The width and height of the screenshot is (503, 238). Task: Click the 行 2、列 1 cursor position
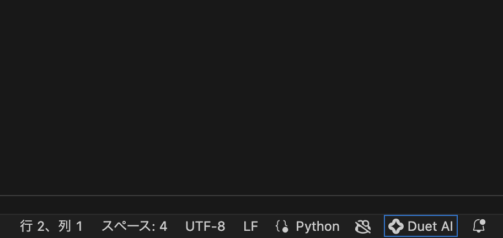click(x=51, y=226)
